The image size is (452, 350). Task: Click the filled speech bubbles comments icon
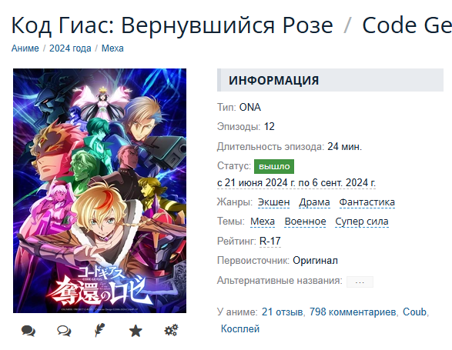pos(28,331)
